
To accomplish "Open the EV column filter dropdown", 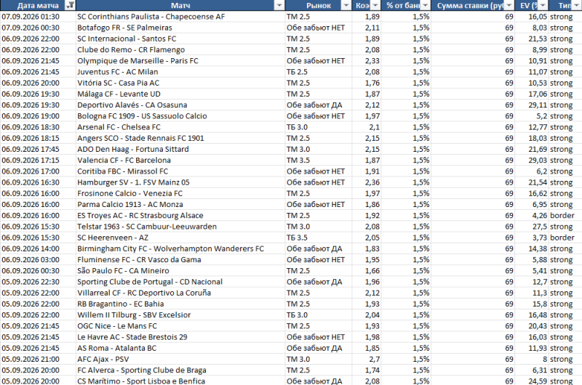I will click(x=543, y=5).
